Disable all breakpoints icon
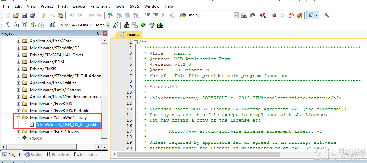The image size is (367, 163). point(291,15)
